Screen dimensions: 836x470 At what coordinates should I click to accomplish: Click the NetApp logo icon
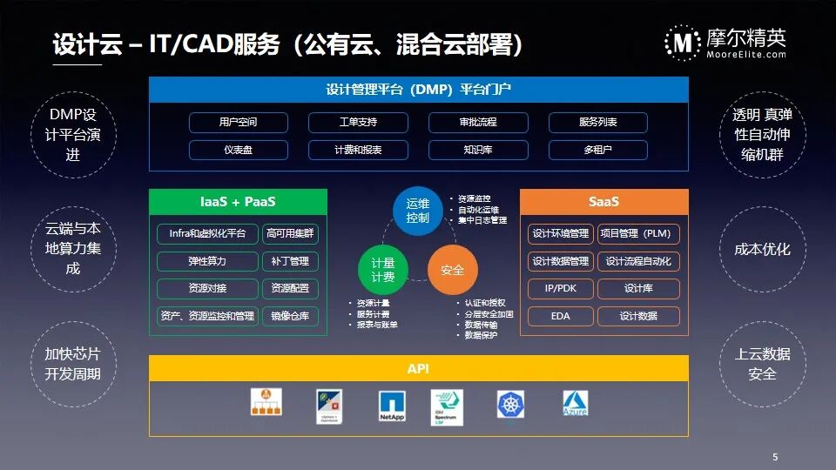(x=392, y=406)
